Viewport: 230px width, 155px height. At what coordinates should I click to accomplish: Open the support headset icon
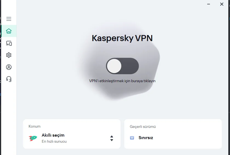(x=9, y=79)
